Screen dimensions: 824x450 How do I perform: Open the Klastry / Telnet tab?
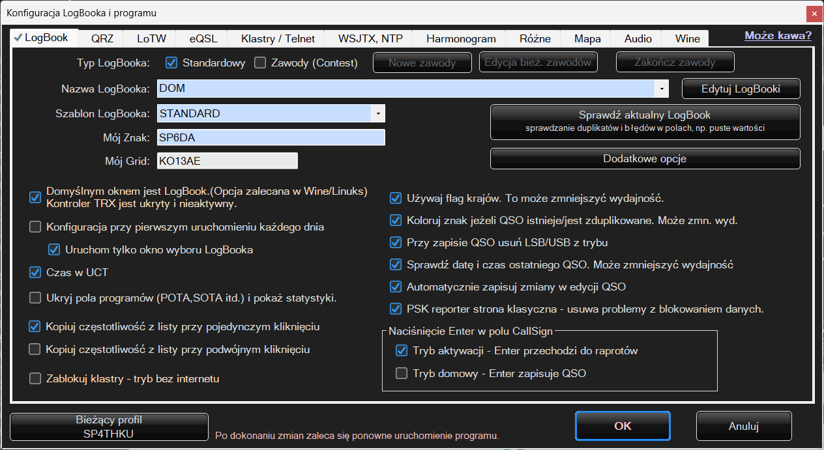pyautogui.click(x=278, y=38)
